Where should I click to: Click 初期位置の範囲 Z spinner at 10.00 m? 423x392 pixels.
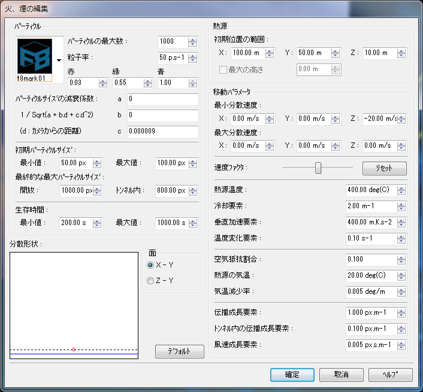(x=401, y=53)
